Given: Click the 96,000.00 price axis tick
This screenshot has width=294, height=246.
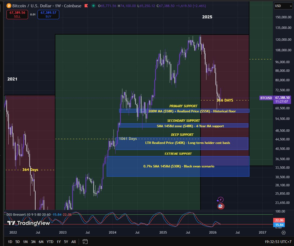Looking at the screenshot, I should pos(283,62).
